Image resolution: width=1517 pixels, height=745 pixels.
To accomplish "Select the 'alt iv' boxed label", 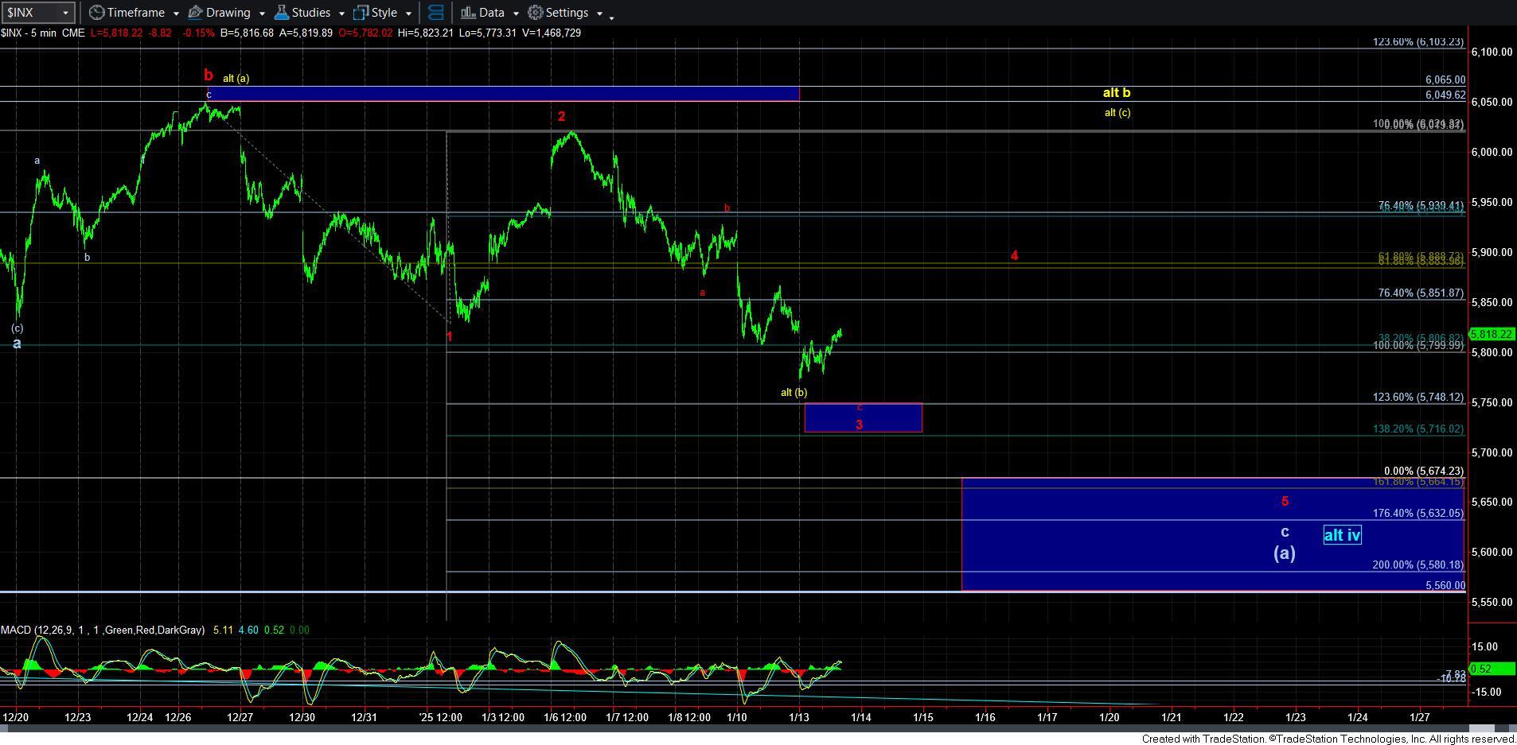I will [1342, 535].
